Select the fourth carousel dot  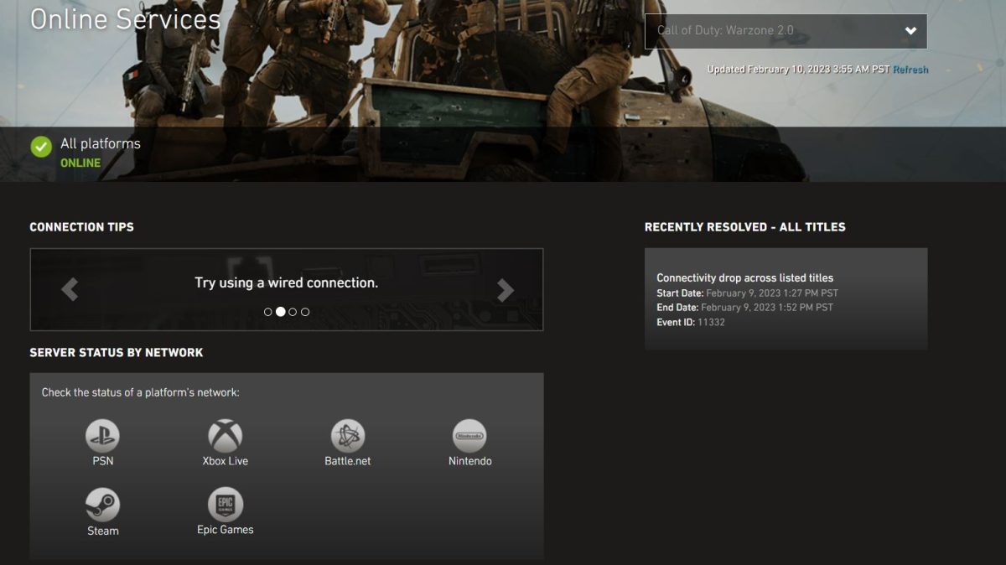(x=305, y=312)
